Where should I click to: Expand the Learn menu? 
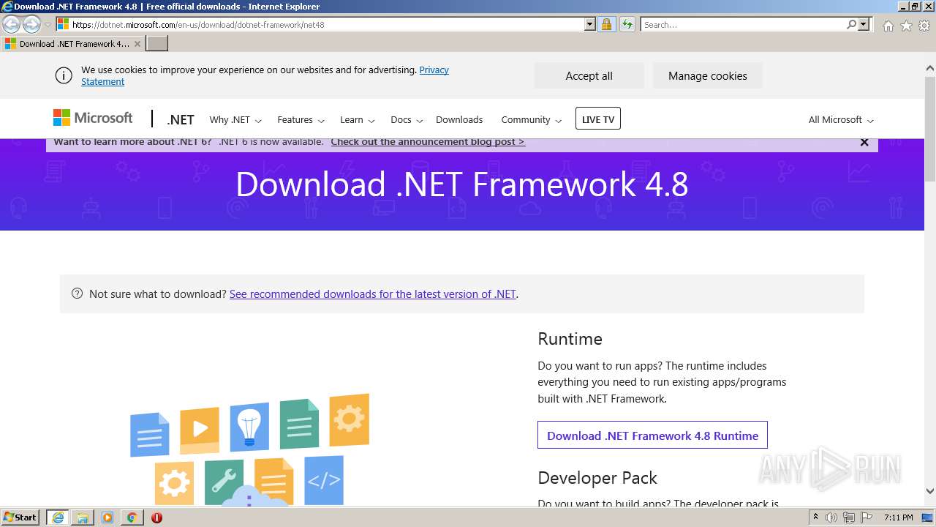[357, 120]
